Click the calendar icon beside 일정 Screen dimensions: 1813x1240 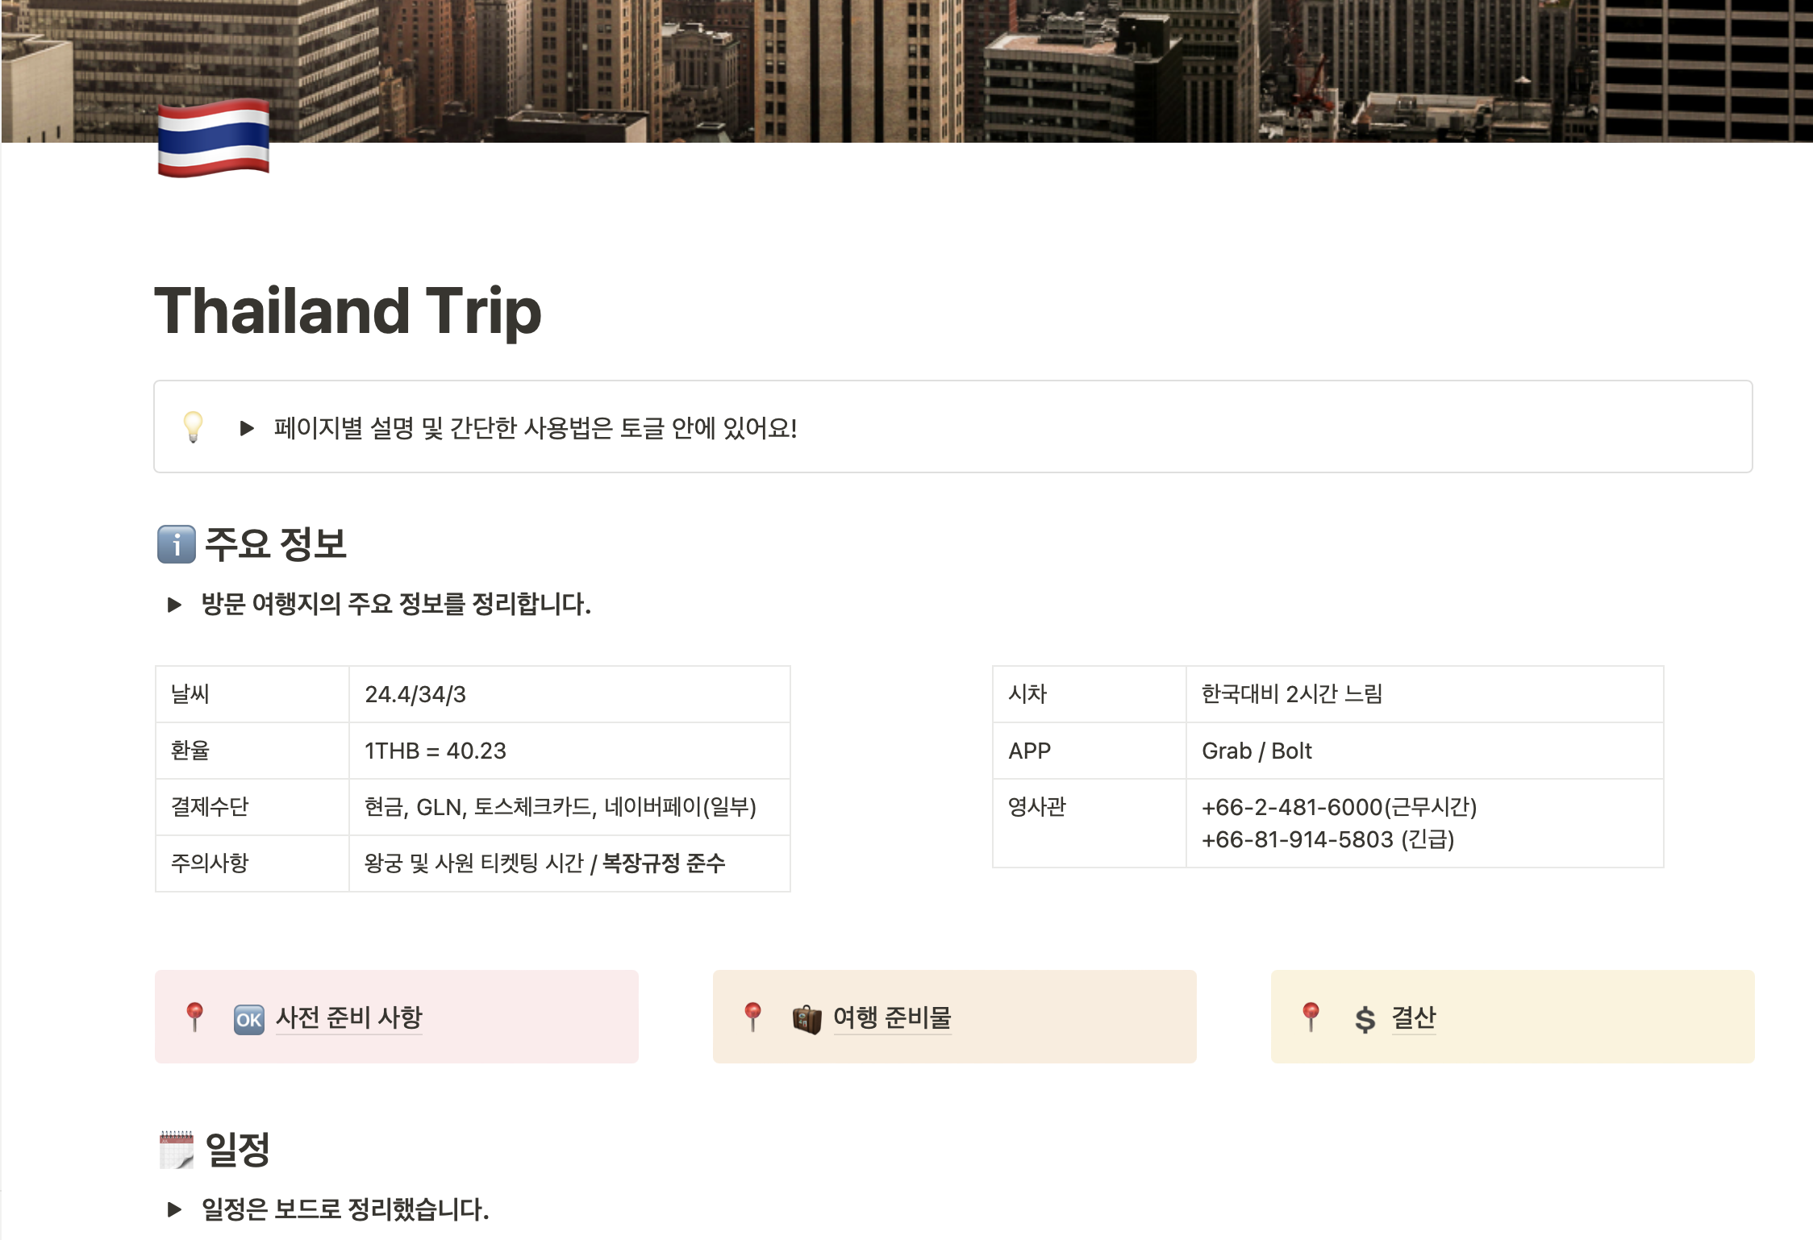[x=176, y=1150]
